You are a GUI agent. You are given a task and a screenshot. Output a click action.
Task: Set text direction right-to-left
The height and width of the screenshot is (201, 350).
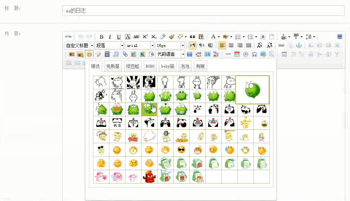tap(202, 45)
